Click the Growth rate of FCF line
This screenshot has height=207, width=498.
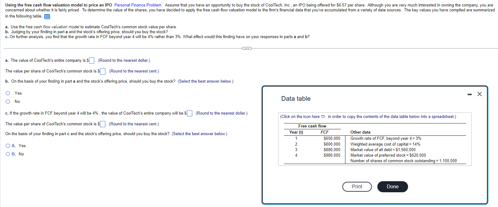pyautogui.click(x=386, y=139)
